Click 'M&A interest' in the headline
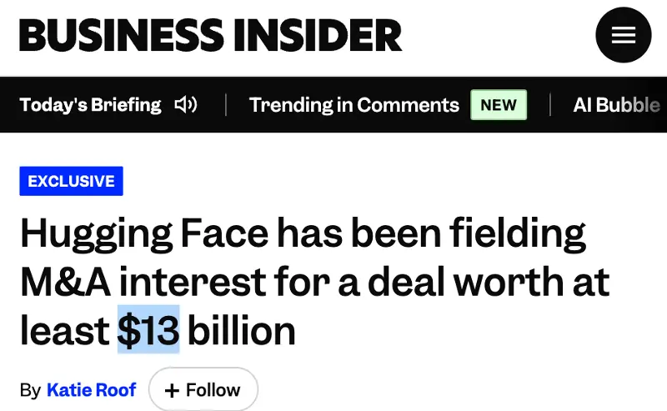 point(143,282)
